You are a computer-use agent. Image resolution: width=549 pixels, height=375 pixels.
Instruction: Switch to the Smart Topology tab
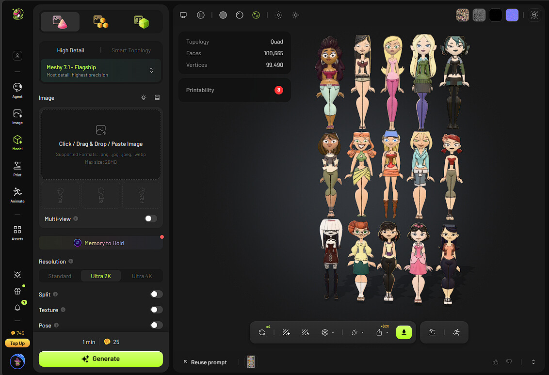[x=131, y=50]
